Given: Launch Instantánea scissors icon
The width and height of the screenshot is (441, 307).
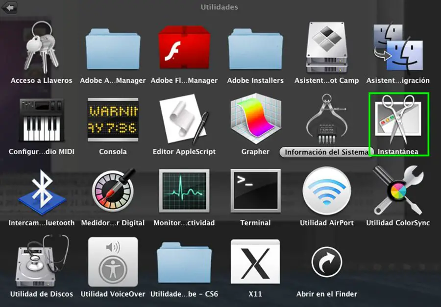Looking at the screenshot, I should pyautogui.click(x=398, y=119).
